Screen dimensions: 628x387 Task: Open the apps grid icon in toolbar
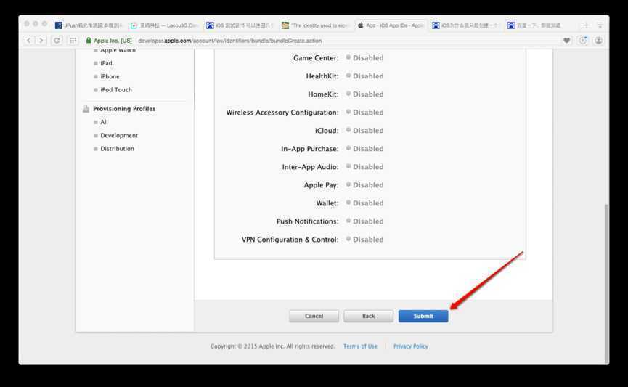(73, 41)
